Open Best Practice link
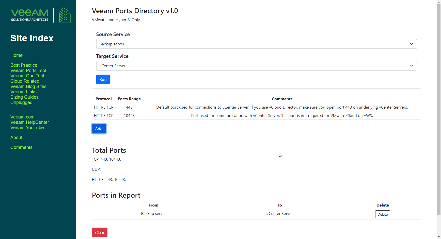This screenshot has width=441, height=239. pos(24,65)
